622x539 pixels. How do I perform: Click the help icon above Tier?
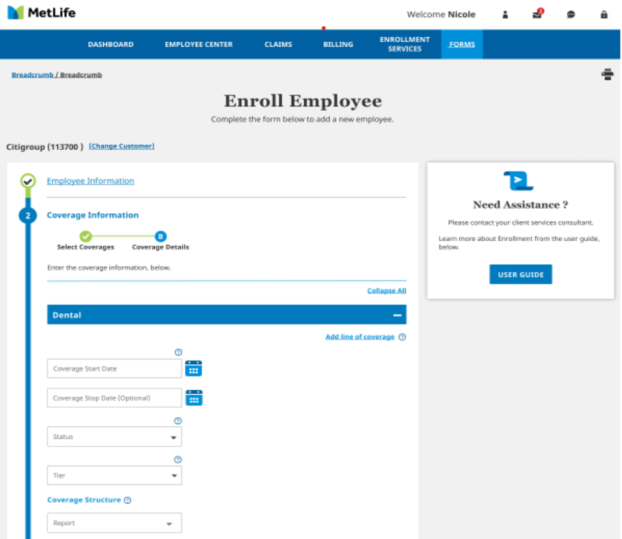178,459
